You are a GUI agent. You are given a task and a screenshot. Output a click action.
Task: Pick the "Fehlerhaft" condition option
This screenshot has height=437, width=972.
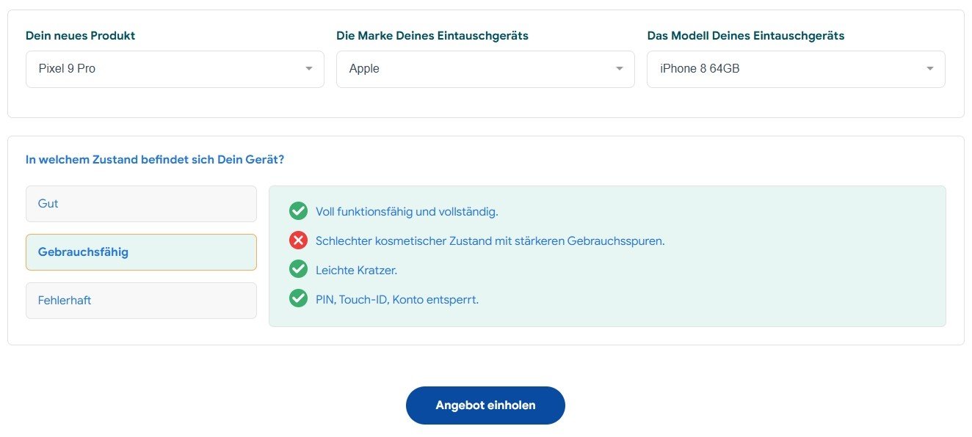(x=141, y=301)
